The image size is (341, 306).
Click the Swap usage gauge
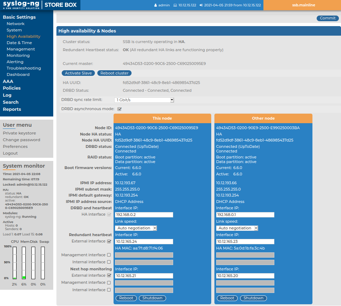[43, 263]
